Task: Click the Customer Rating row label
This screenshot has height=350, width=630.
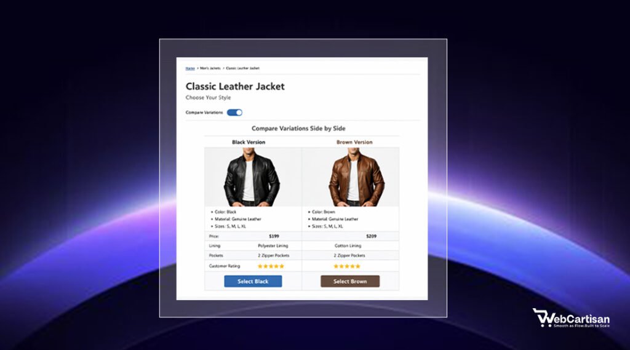Action: (x=225, y=266)
